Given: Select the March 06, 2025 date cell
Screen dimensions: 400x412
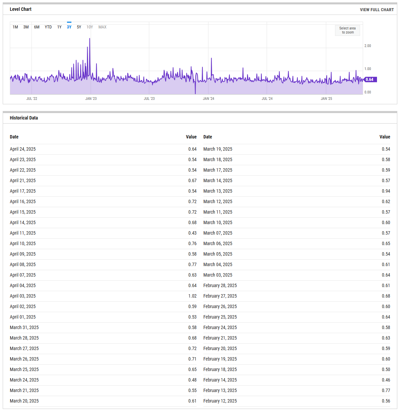Looking at the screenshot, I should (218, 243).
